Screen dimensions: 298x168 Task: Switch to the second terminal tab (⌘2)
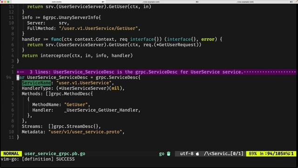(x=151, y=2)
